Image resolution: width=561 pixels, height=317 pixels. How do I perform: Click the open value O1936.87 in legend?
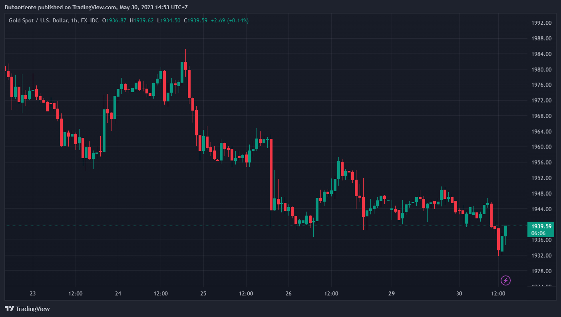pyautogui.click(x=115, y=20)
